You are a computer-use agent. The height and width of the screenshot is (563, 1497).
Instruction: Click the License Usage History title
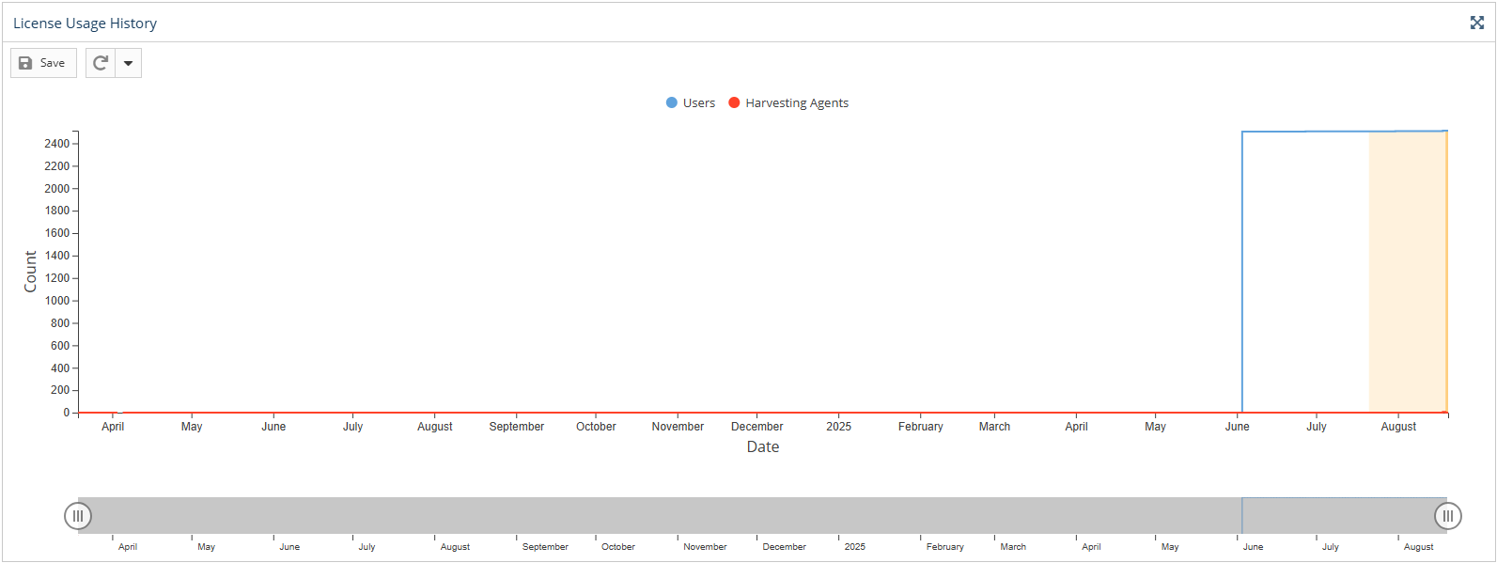tap(85, 23)
